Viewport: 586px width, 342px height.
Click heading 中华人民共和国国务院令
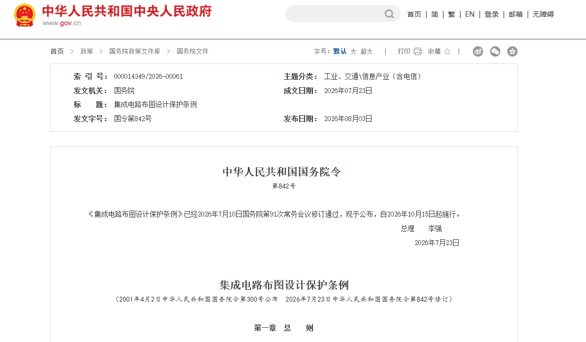(x=282, y=172)
